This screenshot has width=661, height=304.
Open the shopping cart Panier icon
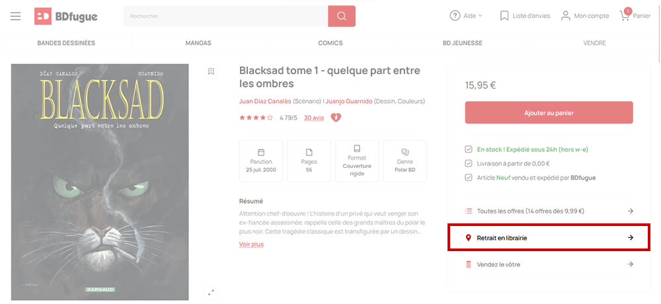pyautogui.click(x=625, y=16)
